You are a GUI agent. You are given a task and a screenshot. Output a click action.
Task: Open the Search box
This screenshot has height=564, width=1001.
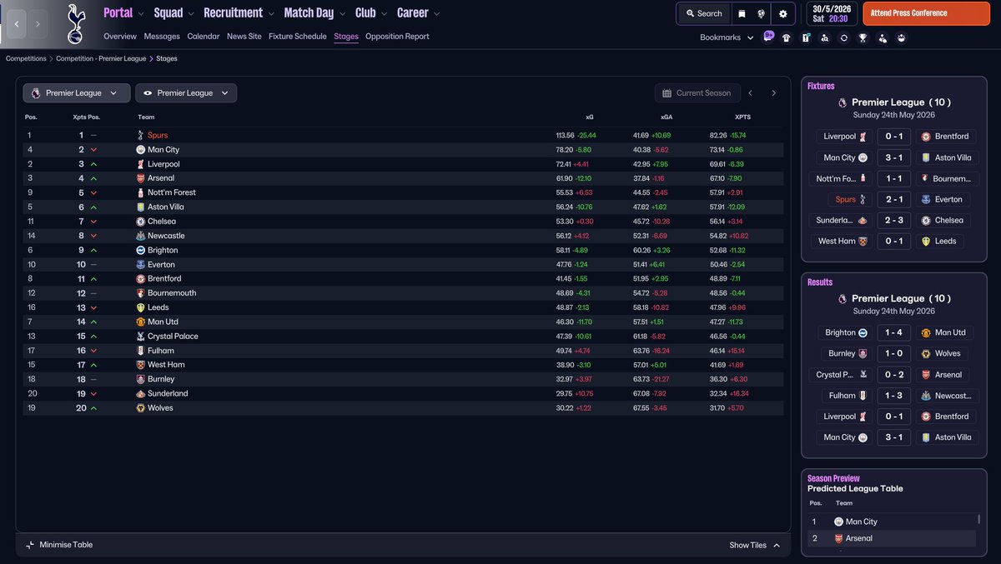[x=704, y=13]
